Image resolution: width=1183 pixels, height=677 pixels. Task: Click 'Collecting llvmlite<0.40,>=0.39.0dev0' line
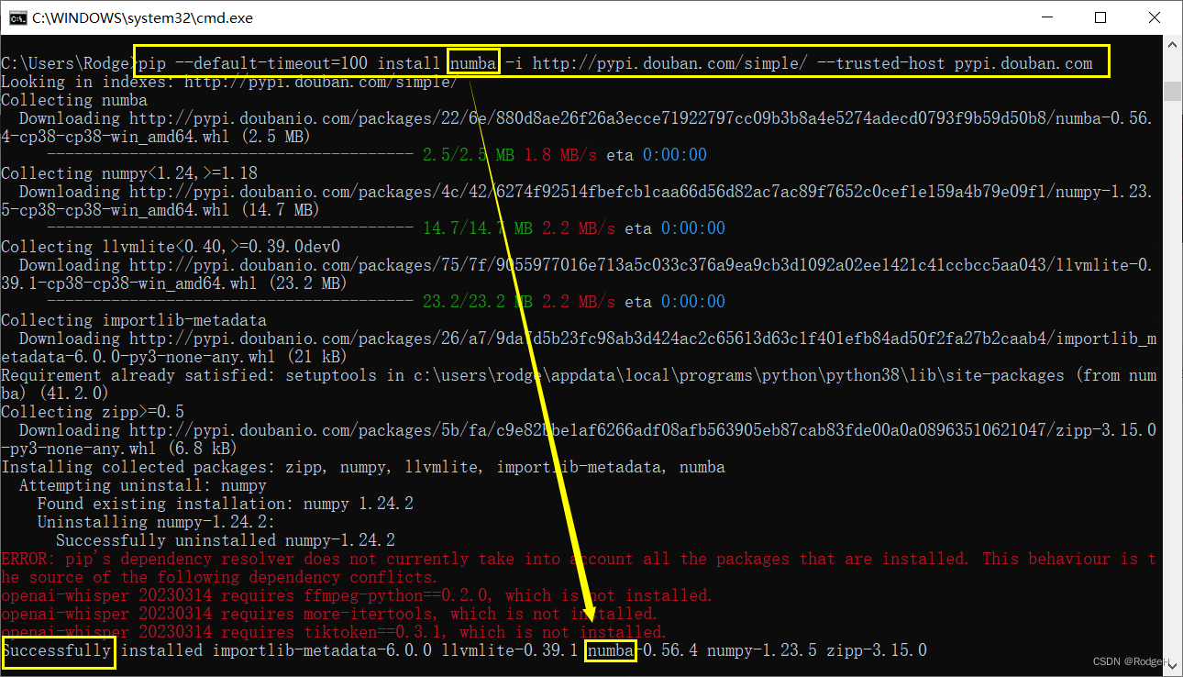[171, 247]
